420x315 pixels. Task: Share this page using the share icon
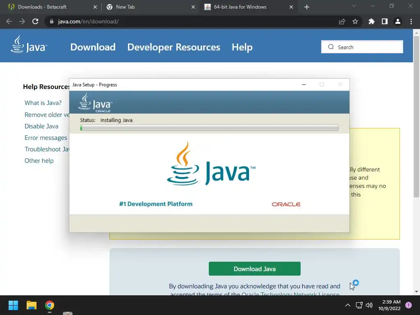[342, 21]
